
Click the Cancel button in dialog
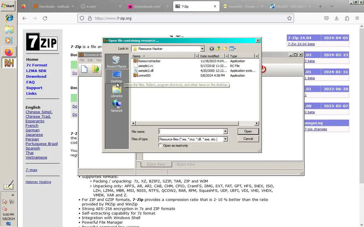248,139
